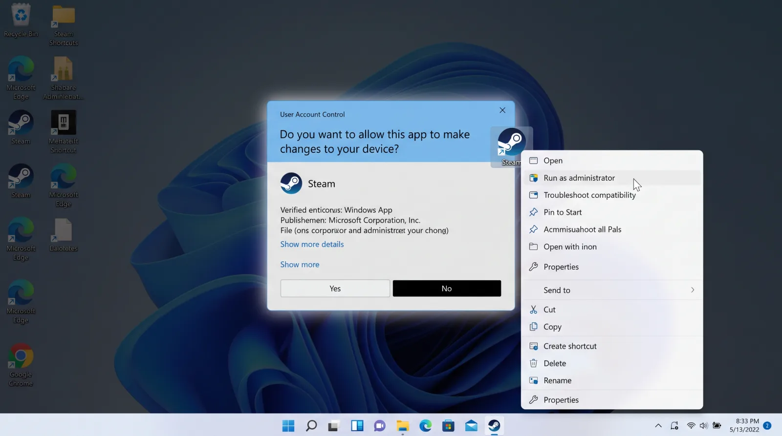Open the volume tray icon
This screenshot has width=782, height=436.
coord(704,426)
